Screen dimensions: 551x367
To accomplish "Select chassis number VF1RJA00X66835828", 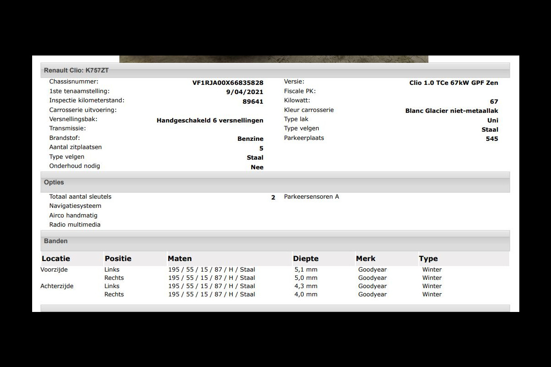I will tap(228, 83).
